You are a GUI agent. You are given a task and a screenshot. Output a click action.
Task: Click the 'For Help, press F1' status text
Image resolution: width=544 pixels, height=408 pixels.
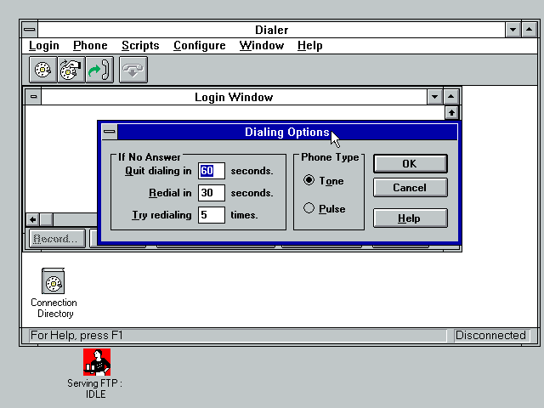(x=76, y=335)
